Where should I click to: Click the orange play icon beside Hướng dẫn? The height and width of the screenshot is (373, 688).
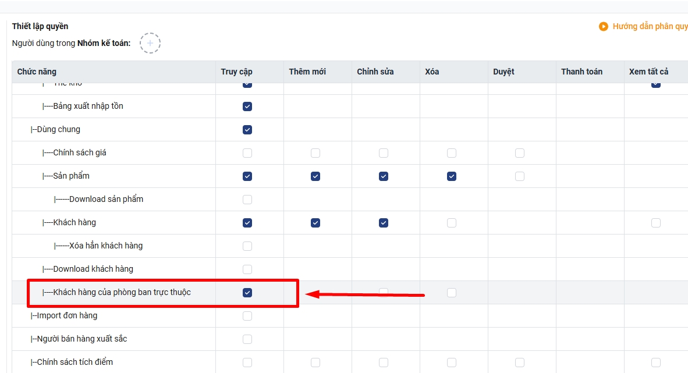click(x=604, y=26)
